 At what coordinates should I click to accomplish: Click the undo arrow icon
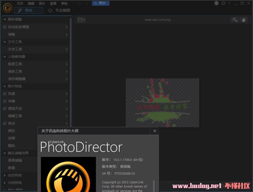[x=80, y=4]
